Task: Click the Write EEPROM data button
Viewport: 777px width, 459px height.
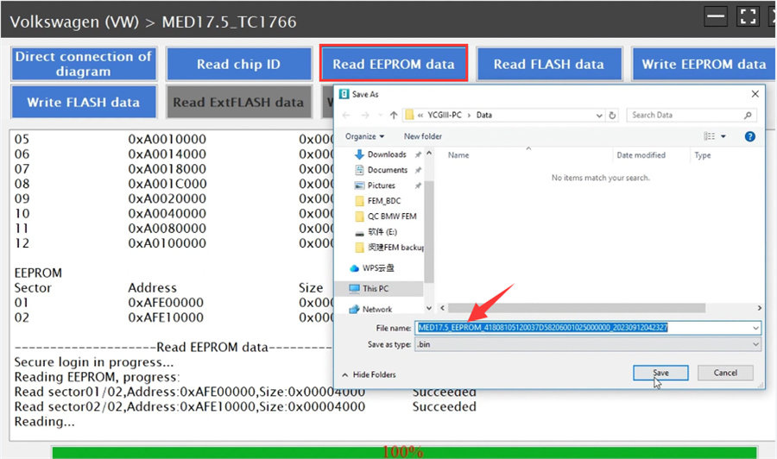Action: tap(704, 64)
